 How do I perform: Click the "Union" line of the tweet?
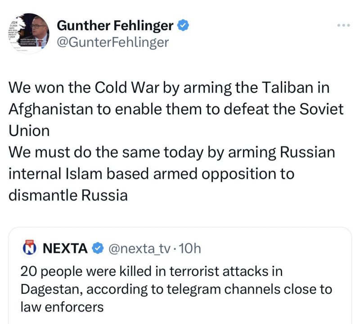[29, 130]
